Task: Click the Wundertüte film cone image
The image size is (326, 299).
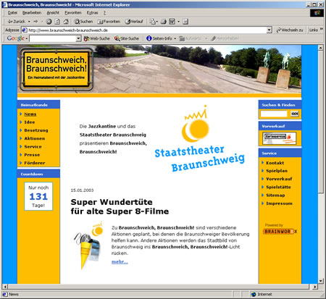Action: (x=88, y=245)
